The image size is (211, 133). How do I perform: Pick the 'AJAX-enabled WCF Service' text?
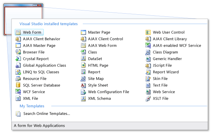[x=177, y=46]
